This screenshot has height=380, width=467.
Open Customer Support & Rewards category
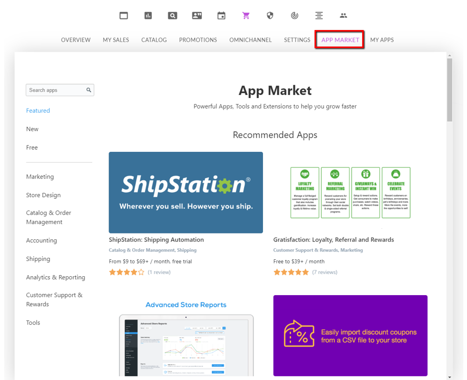tap(54, 299)
